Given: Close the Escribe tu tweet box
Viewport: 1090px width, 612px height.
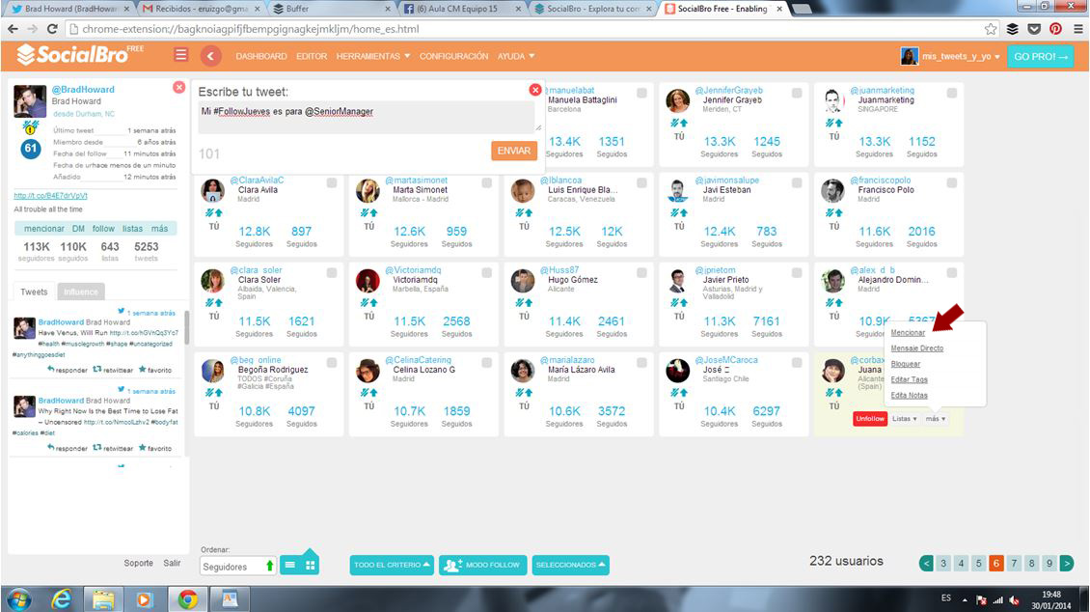Looking at the screenshot, I should tap(535, 90).
